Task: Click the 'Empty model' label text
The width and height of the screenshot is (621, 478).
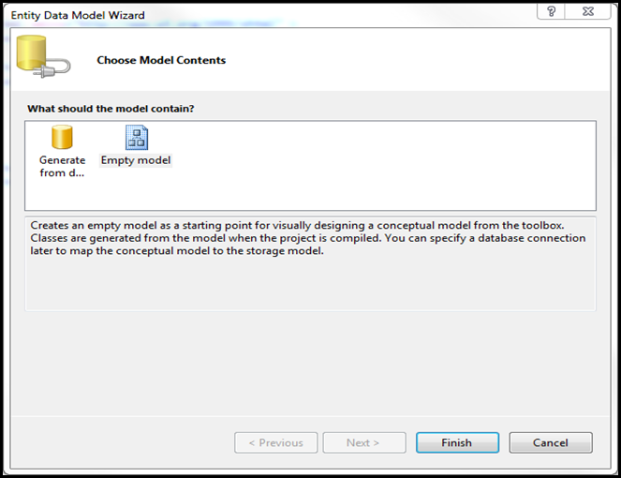Action: coord(136,160)
